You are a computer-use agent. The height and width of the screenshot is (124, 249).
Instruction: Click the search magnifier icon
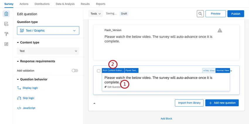pyautogui.click(x=200, y=14)
